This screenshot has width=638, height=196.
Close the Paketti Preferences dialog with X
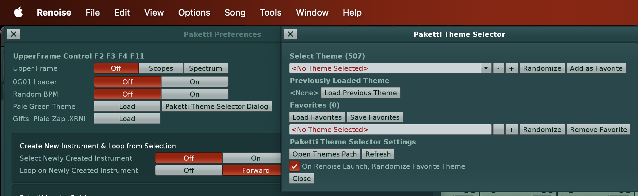[x=14, y=34]
